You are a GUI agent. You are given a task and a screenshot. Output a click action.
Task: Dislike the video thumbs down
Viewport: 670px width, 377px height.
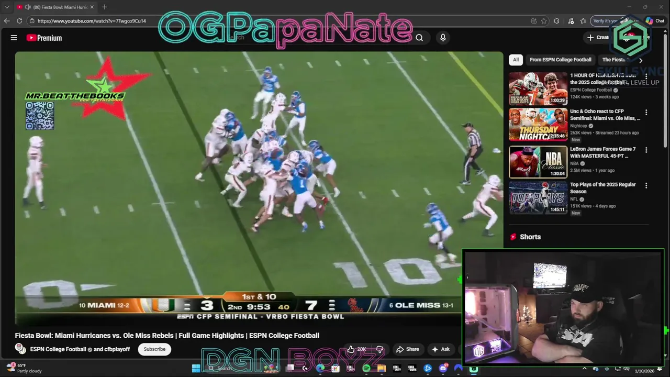pyautogui.click(x=380, y=349)
